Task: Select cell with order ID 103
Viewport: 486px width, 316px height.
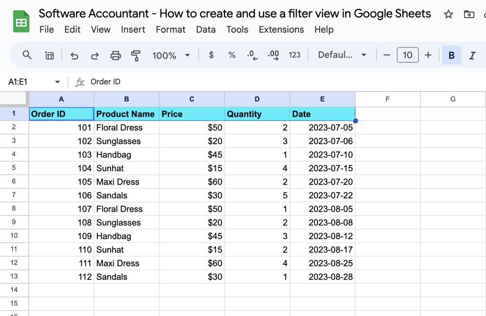Action: tap(61, 155)
